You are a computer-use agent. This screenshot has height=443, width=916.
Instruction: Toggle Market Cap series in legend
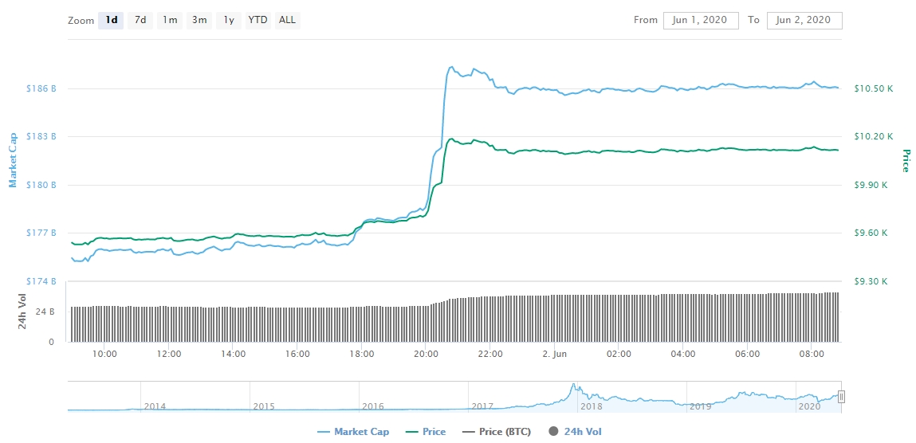point(353,432)
